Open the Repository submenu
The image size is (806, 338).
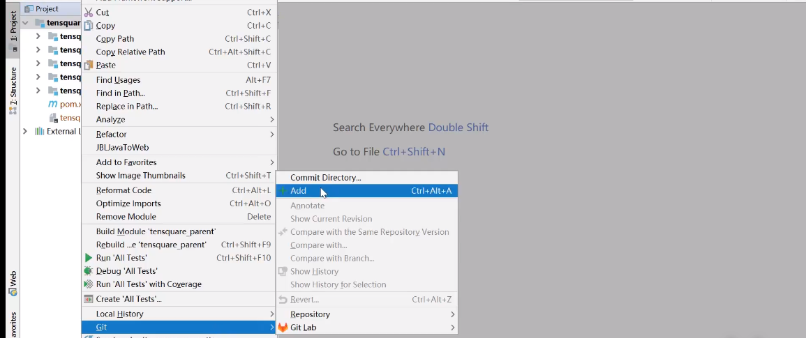coord(366,314)
